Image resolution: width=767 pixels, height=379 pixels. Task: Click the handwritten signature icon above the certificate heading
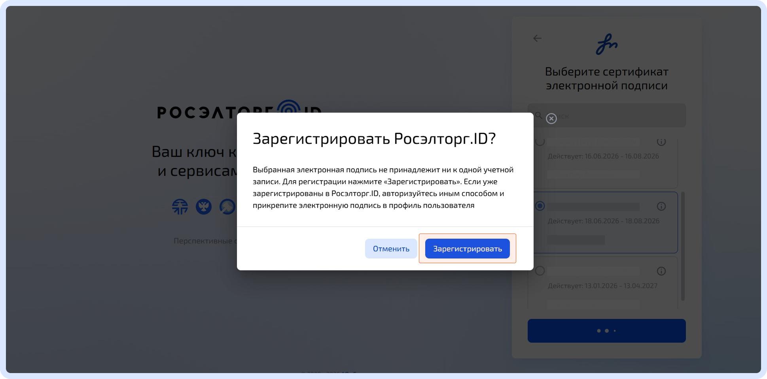(x=607, y=44)
